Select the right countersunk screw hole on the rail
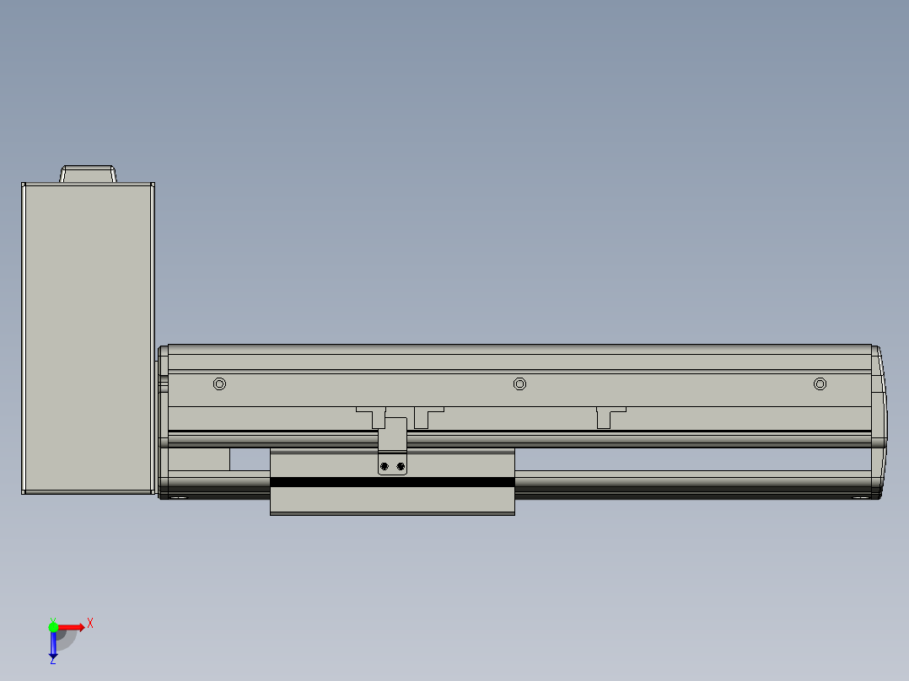This screenshot has width=909, height=681. click(820, 383)
